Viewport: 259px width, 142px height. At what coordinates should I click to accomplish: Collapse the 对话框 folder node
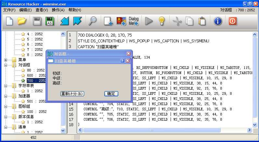(6, 65)
